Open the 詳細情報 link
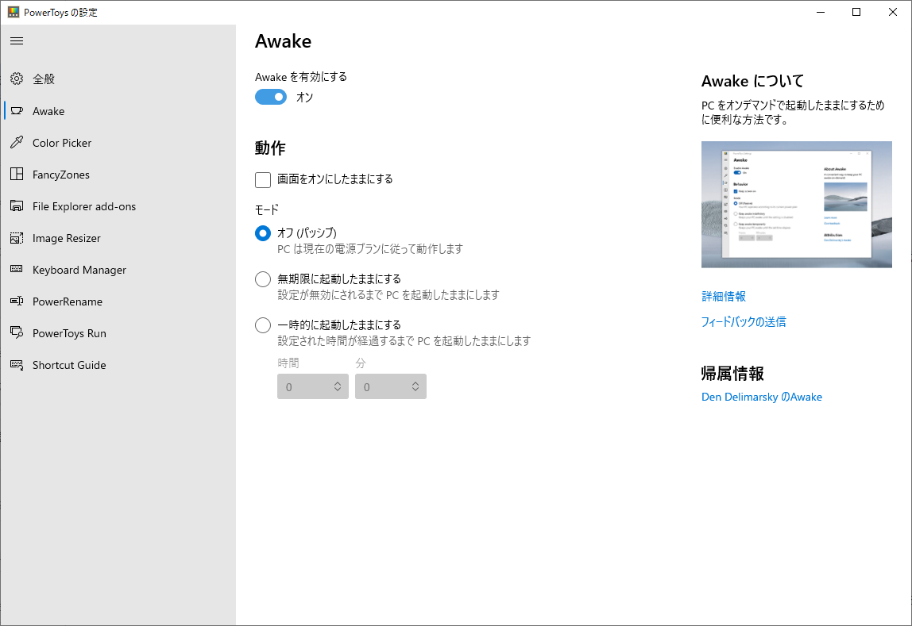The width and height of the screenshot is (912, 626). pyautogui.click(x=724, y=296)
